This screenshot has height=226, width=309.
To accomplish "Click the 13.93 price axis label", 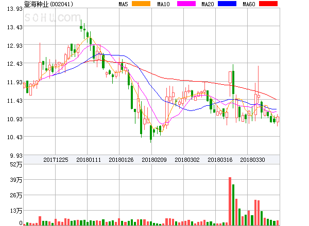I will (x=15, y=9).
